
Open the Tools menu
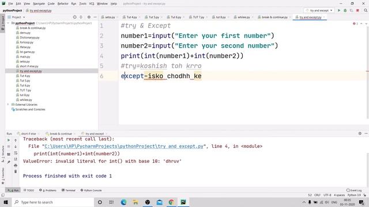[82, 3]
